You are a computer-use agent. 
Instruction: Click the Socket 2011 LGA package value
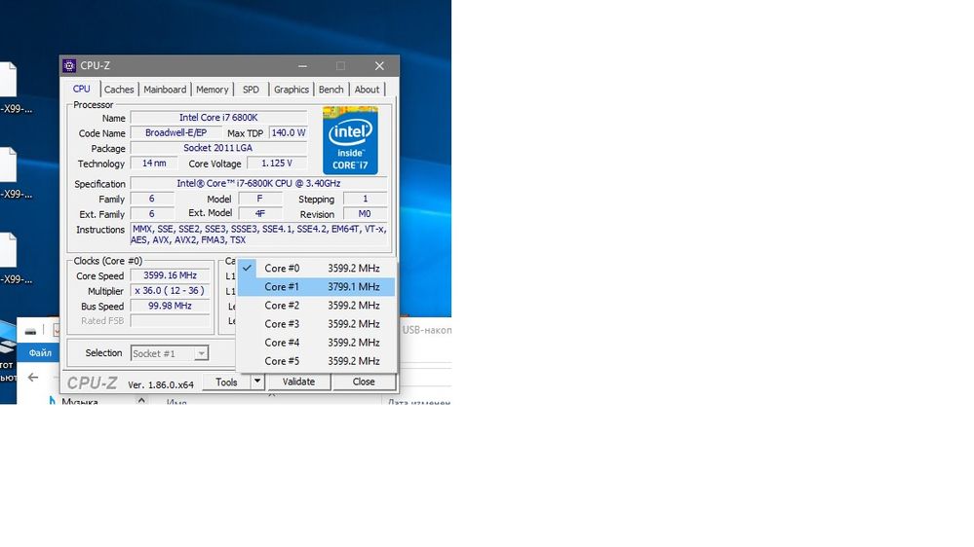tap(218, 148)
